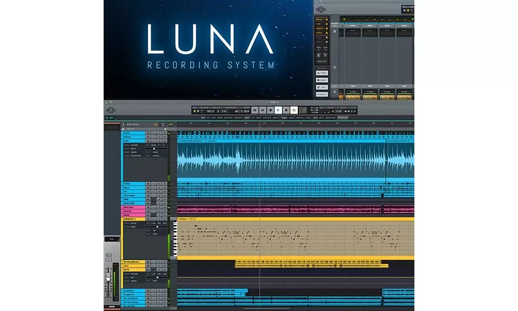Record-arm the OH track

coord(148,191)
